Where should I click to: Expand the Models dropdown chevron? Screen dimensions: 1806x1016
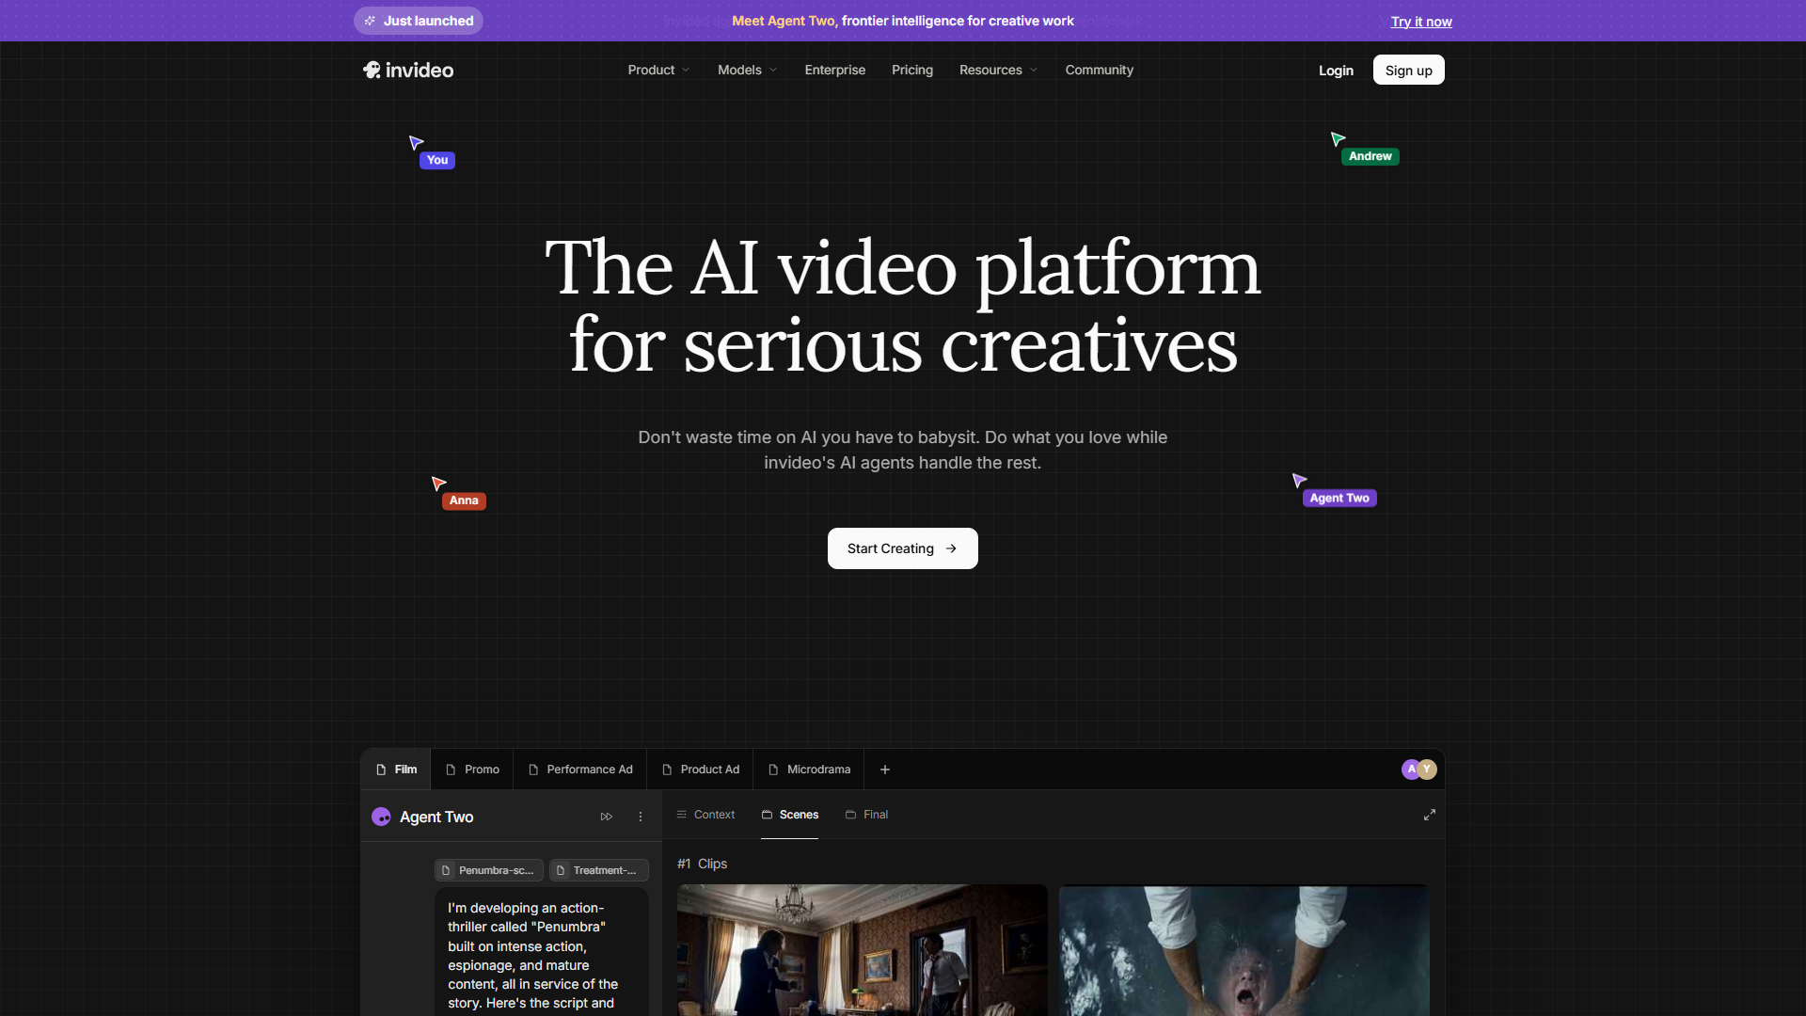pyautogui.click(x=773, y=71)
